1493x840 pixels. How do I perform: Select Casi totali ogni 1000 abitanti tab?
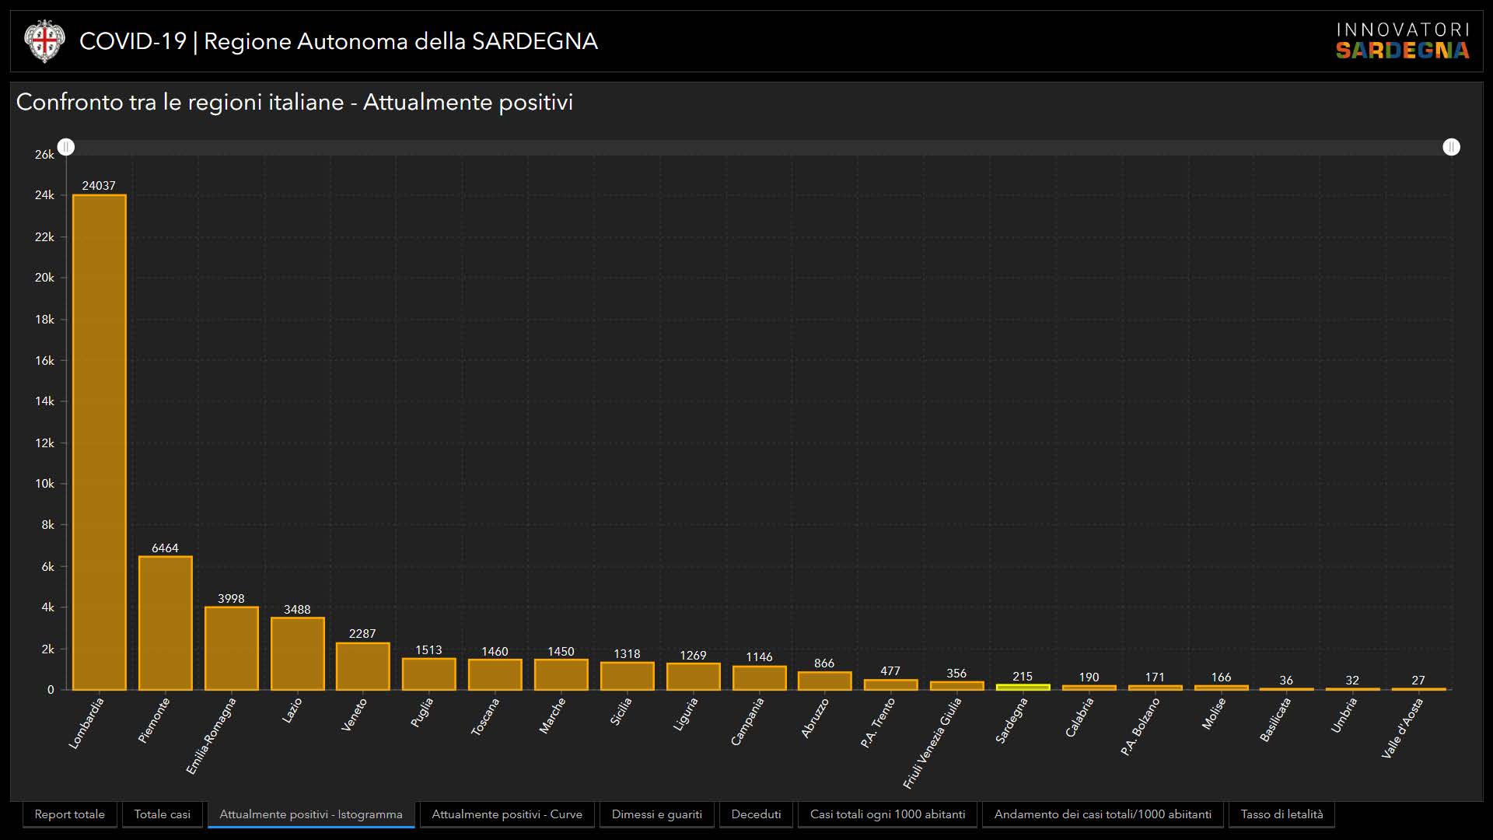click(x=887, y=814)
